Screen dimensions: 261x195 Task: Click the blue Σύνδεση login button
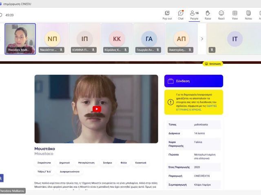coord(194,81)
